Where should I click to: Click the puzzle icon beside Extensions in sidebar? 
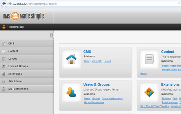4,74
